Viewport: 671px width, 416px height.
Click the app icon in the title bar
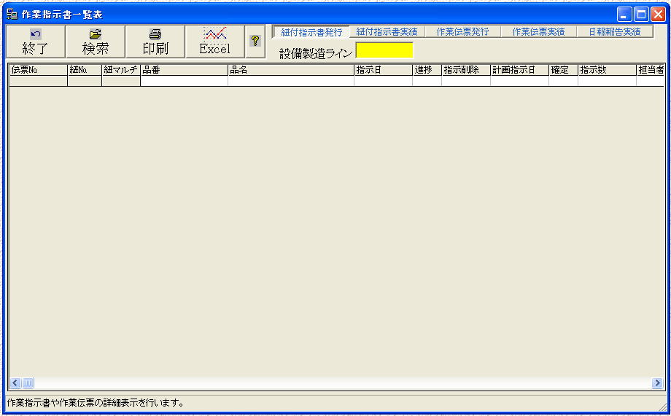click(x=12, y=15)
